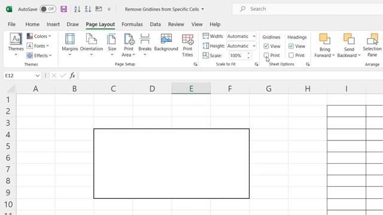Open the Draw tab

click(x=72, y=24)
